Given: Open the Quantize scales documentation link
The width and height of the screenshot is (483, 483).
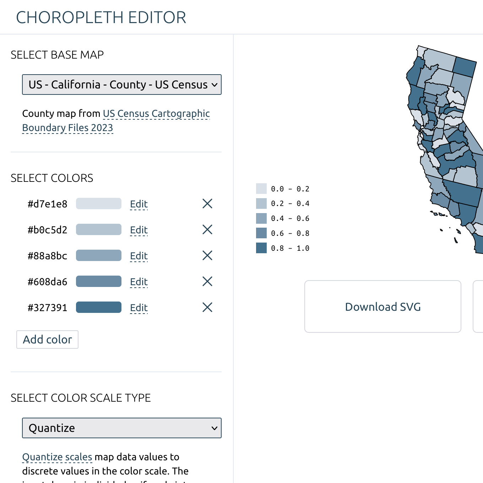Looking at the screenshot, I should pyautogui.click(x=57, y=457).
